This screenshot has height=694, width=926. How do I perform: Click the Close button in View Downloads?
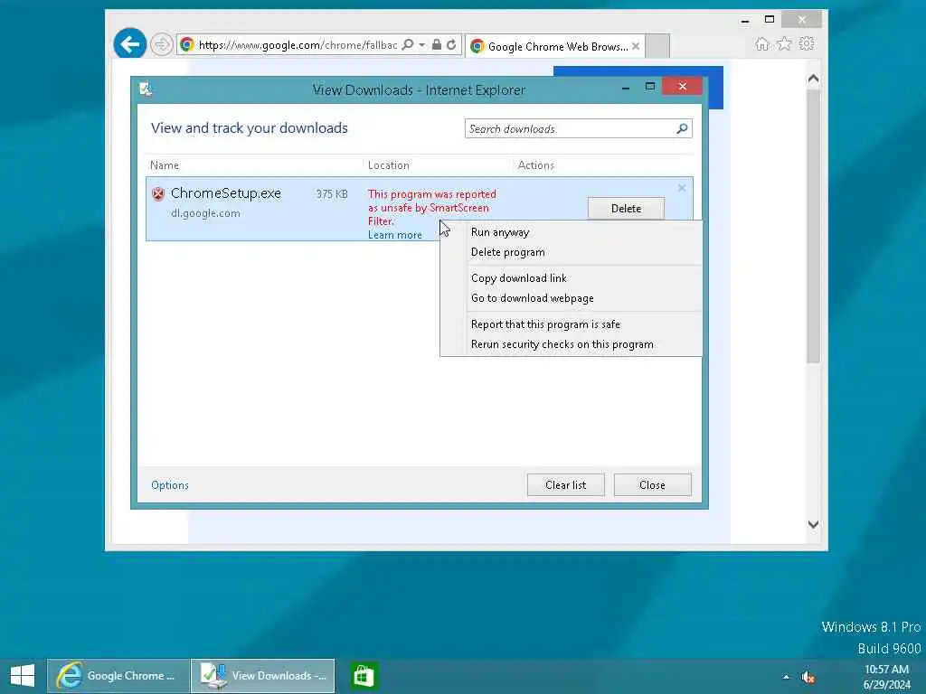point(653,485)
